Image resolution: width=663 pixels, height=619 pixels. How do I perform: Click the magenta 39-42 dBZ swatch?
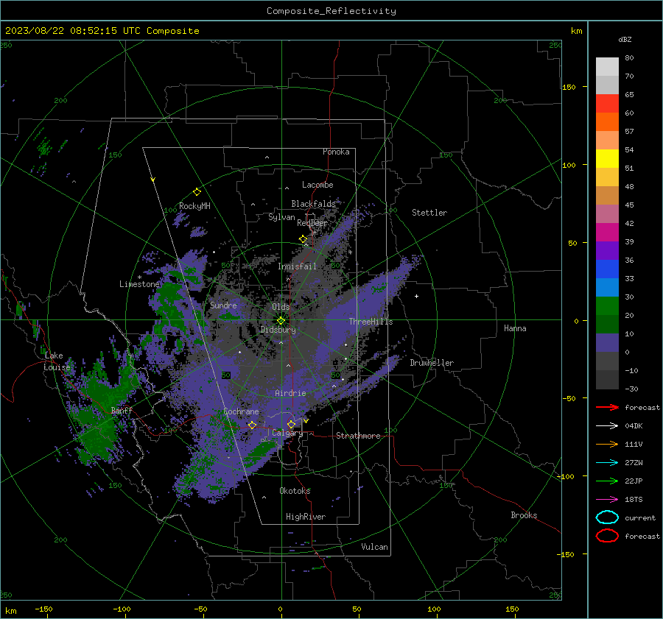coord(607,233)
